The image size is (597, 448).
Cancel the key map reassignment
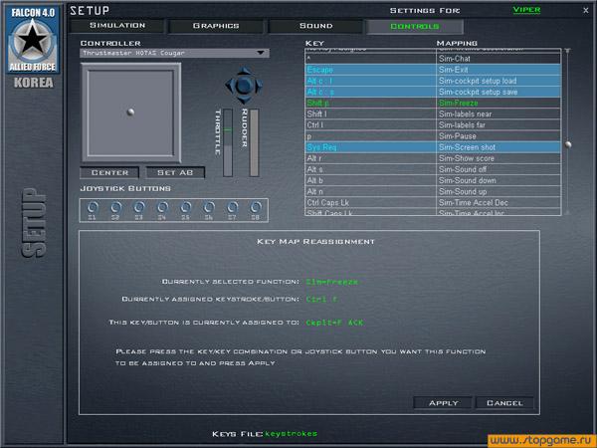pyautogui.click(x=504, y=403)
